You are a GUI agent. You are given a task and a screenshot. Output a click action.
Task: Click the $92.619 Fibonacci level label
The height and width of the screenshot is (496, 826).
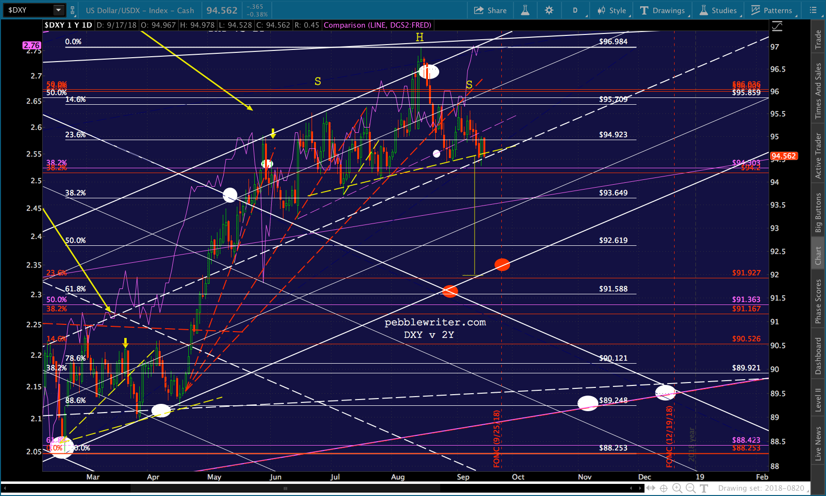coord(613,240)
